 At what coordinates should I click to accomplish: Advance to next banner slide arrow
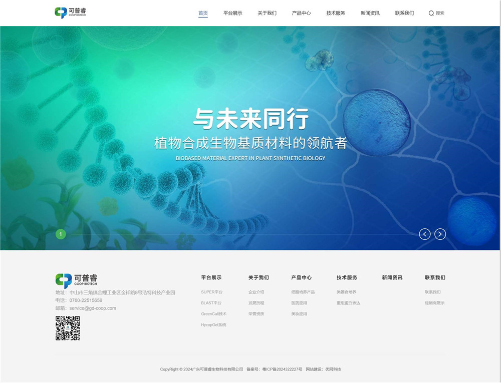pos(440,234)
